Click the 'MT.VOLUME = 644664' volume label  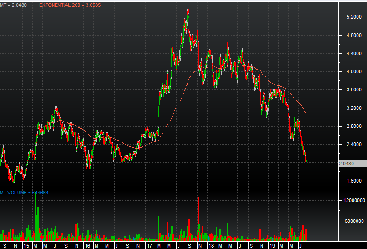click(x=24, y=193)
